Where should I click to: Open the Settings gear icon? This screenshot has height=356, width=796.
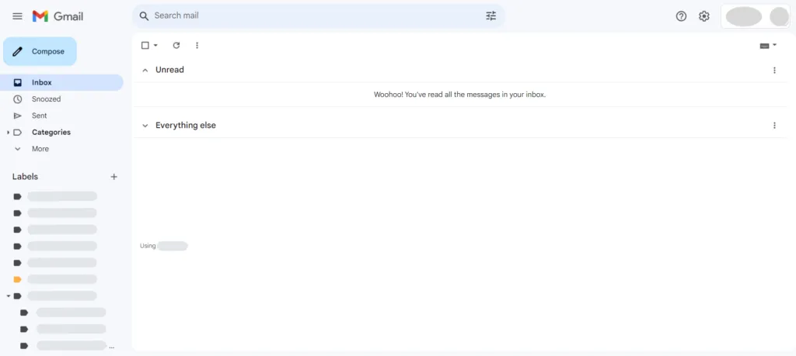tap(703, 16)
